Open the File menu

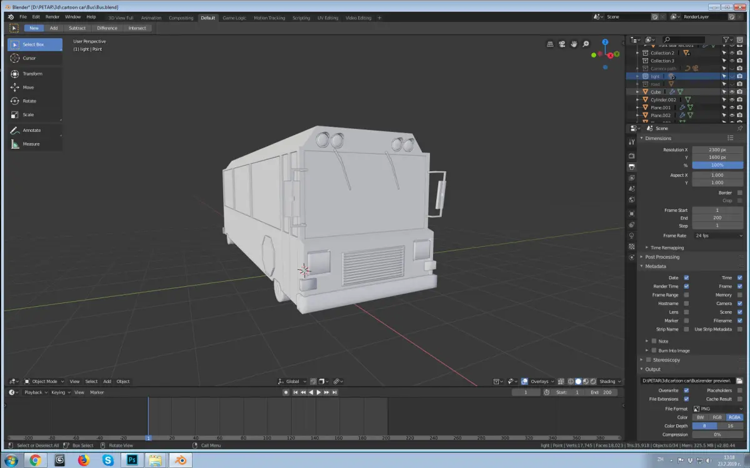point(23,17)
